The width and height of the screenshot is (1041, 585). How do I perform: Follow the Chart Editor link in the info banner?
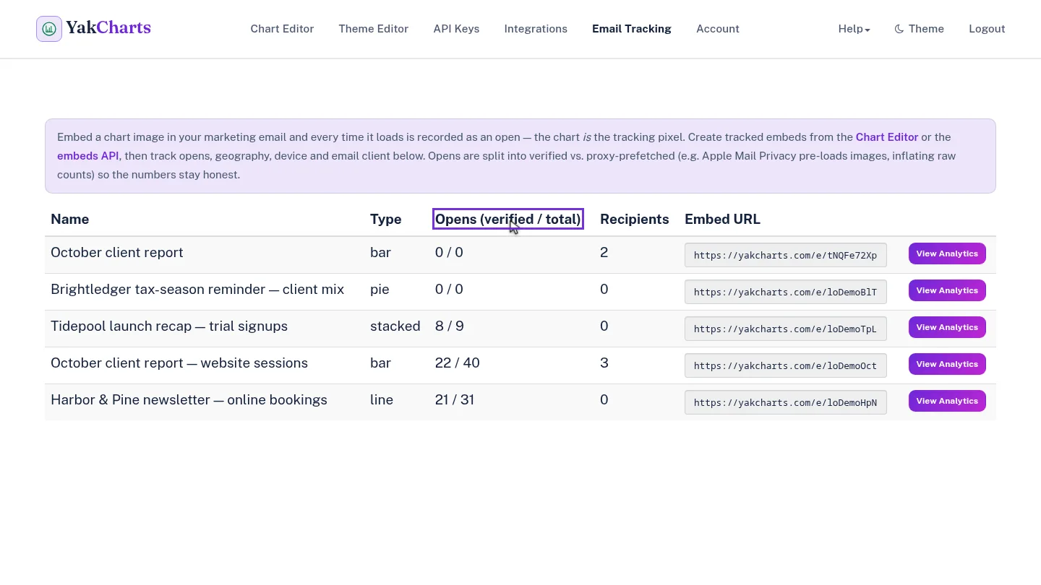coord(887,137)
